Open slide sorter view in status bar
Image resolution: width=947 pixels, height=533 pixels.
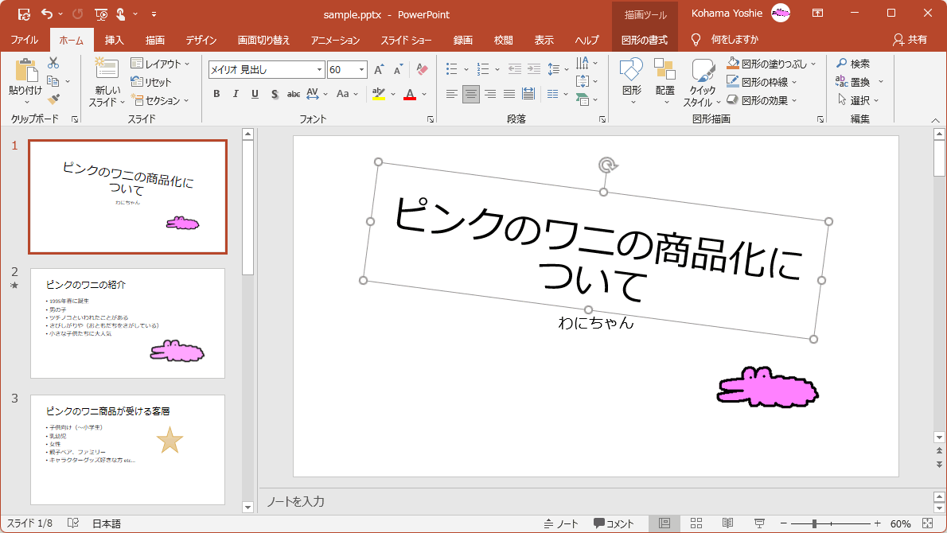(x=696, y=523)
